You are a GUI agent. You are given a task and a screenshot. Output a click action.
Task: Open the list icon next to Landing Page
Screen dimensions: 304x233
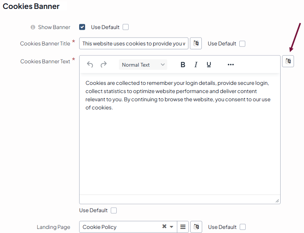click(183, 227)
